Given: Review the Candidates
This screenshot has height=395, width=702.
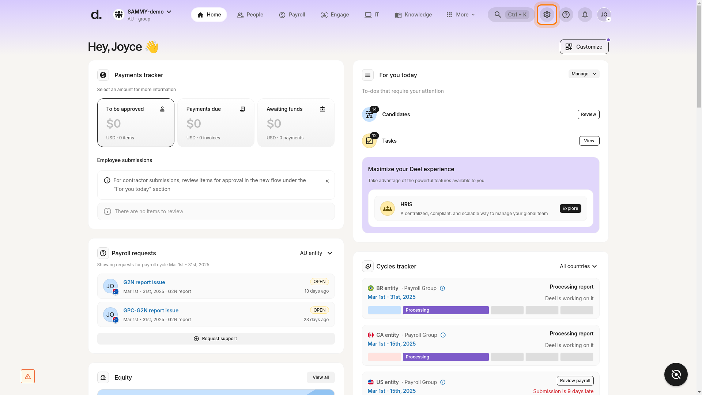Looking at the screenshot, I should [588, 114].
